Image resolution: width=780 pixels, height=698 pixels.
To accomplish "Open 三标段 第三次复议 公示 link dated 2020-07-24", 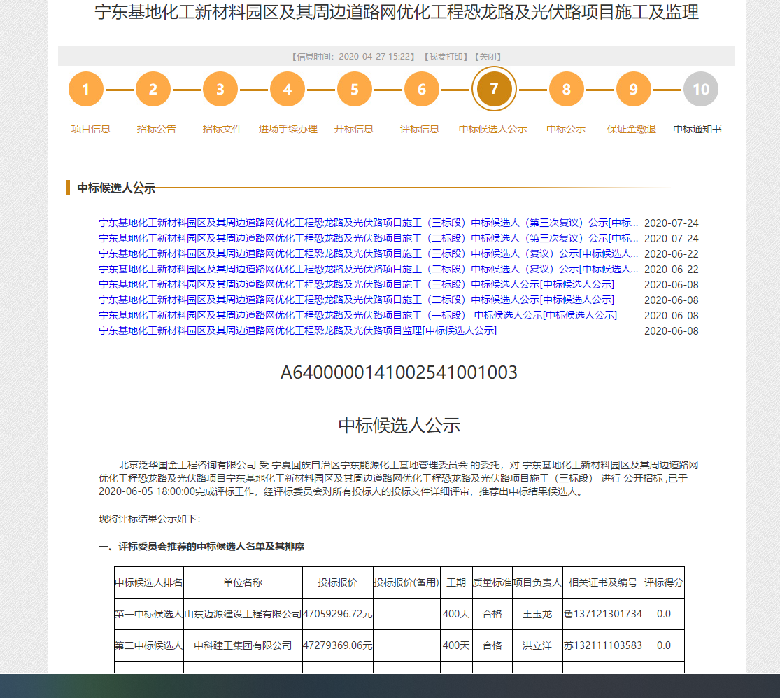I will click(368, 223).
